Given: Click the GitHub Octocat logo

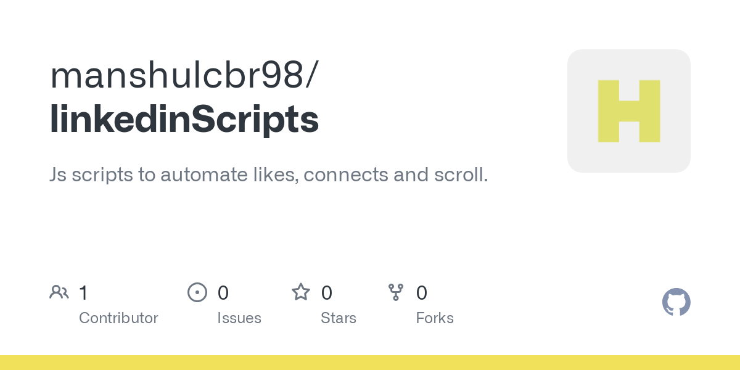Looking at the screenshot, I should 676,302.
